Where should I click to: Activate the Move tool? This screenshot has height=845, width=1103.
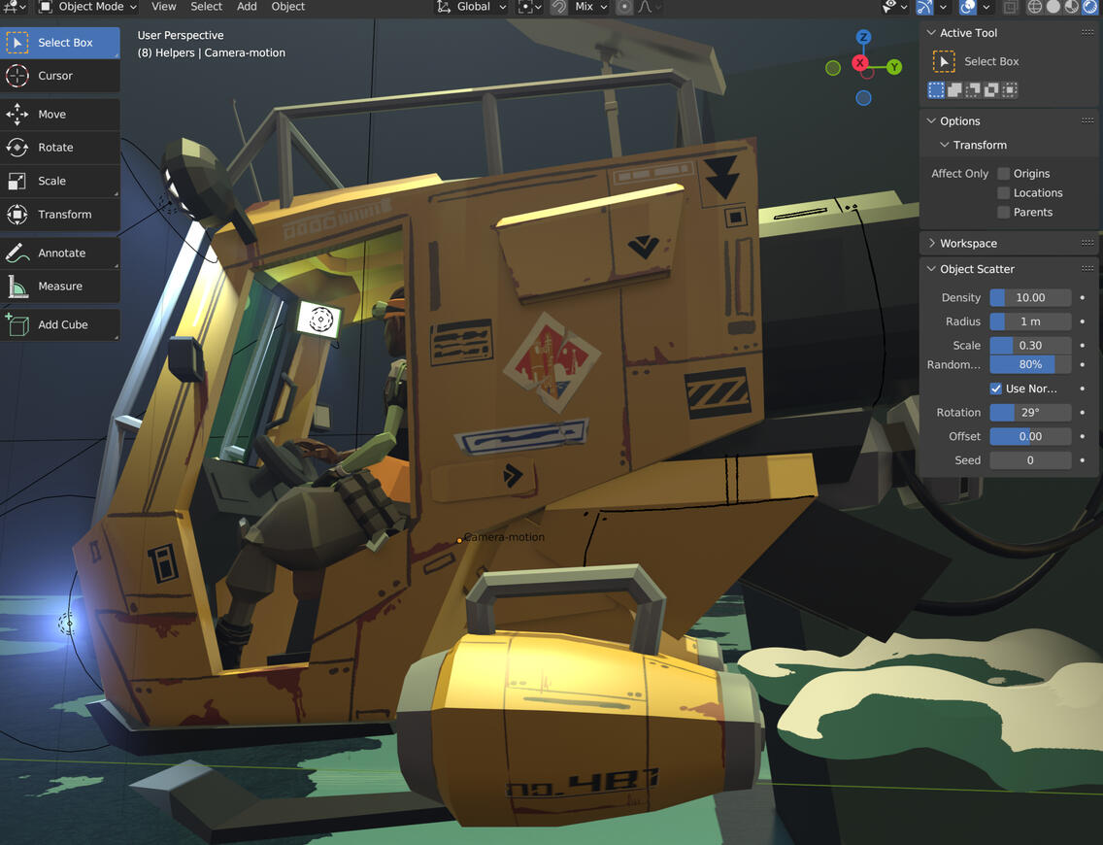(x=60, y=115)
